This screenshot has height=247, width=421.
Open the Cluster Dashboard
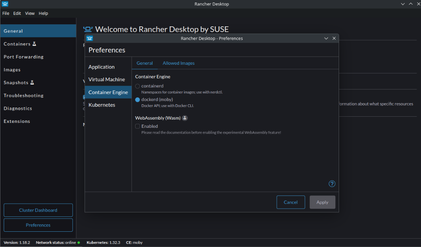38,210
